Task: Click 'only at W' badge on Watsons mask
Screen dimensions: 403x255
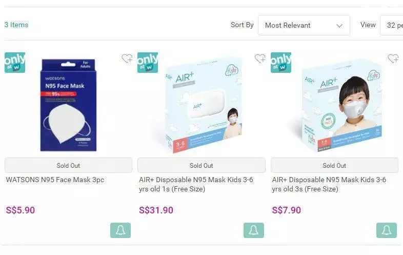Action: click(15, 63)
